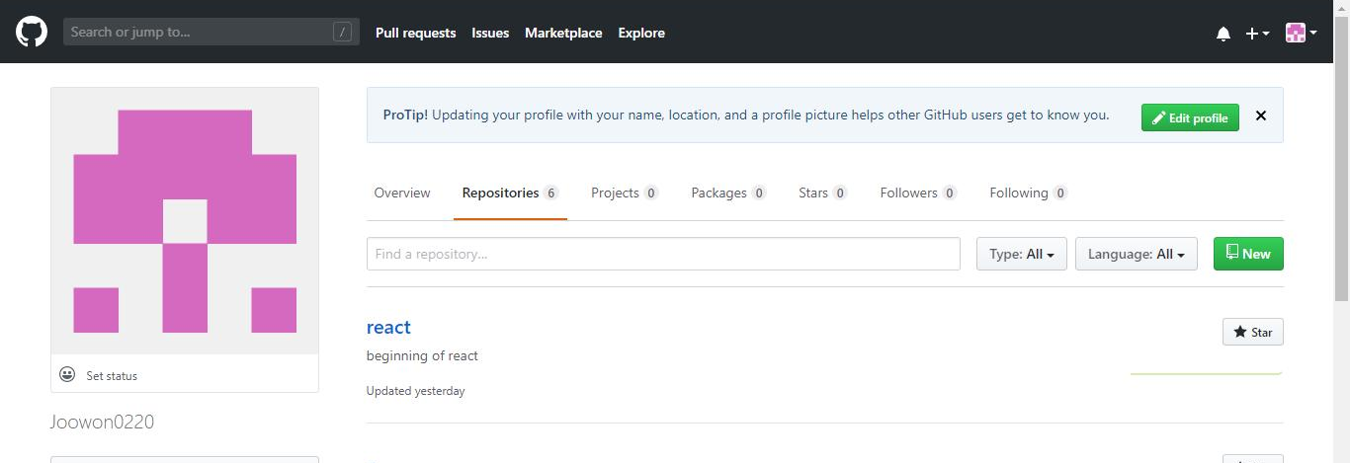Select the Repositories tab
The width and height of the screenshot is (1350, 463).
pyautogui.click(x=510, y=193)
